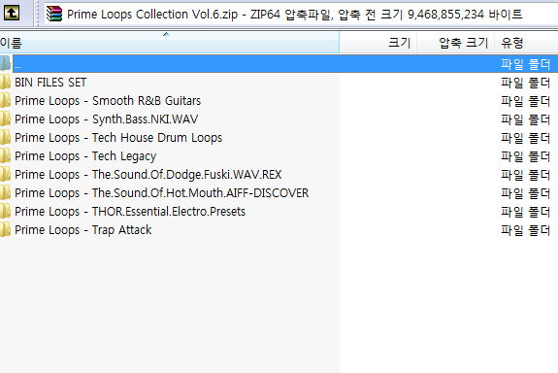Click the 파일 폴더 type of Trap Attack
This screenshot has height=373, width=558.
(526, 230)
